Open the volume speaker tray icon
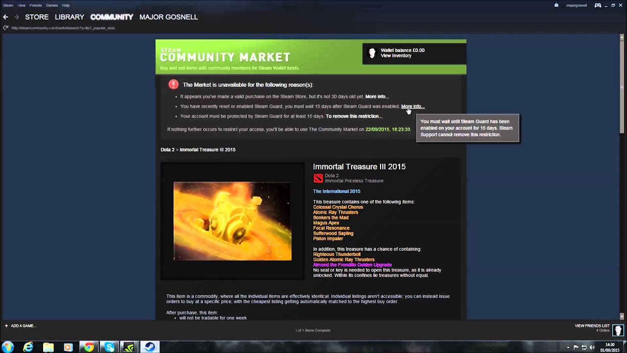The image size is (627, 353). pyautogui.click(x=592, y=347)
